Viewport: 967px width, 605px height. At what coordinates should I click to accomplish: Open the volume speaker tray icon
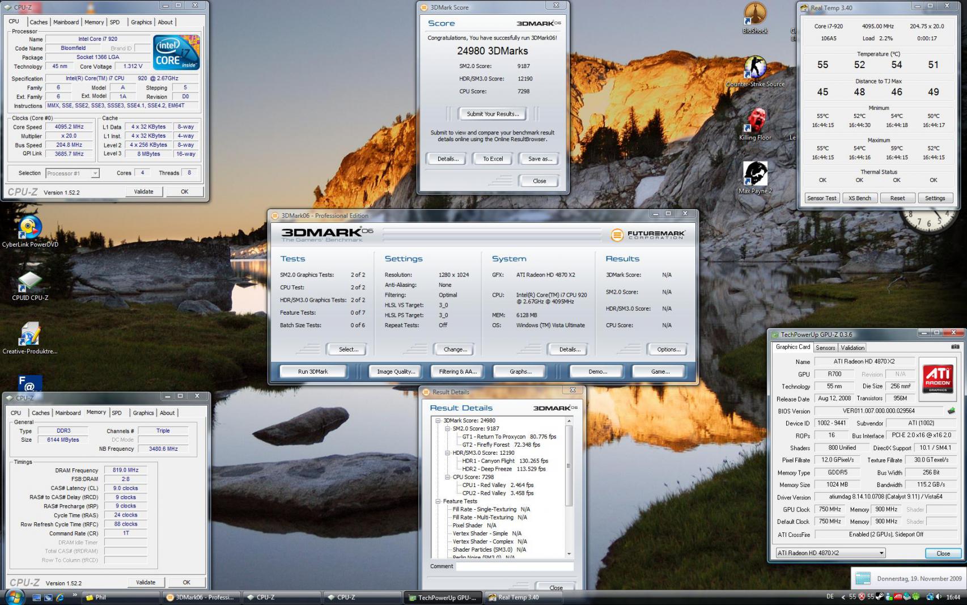[939, 596]
